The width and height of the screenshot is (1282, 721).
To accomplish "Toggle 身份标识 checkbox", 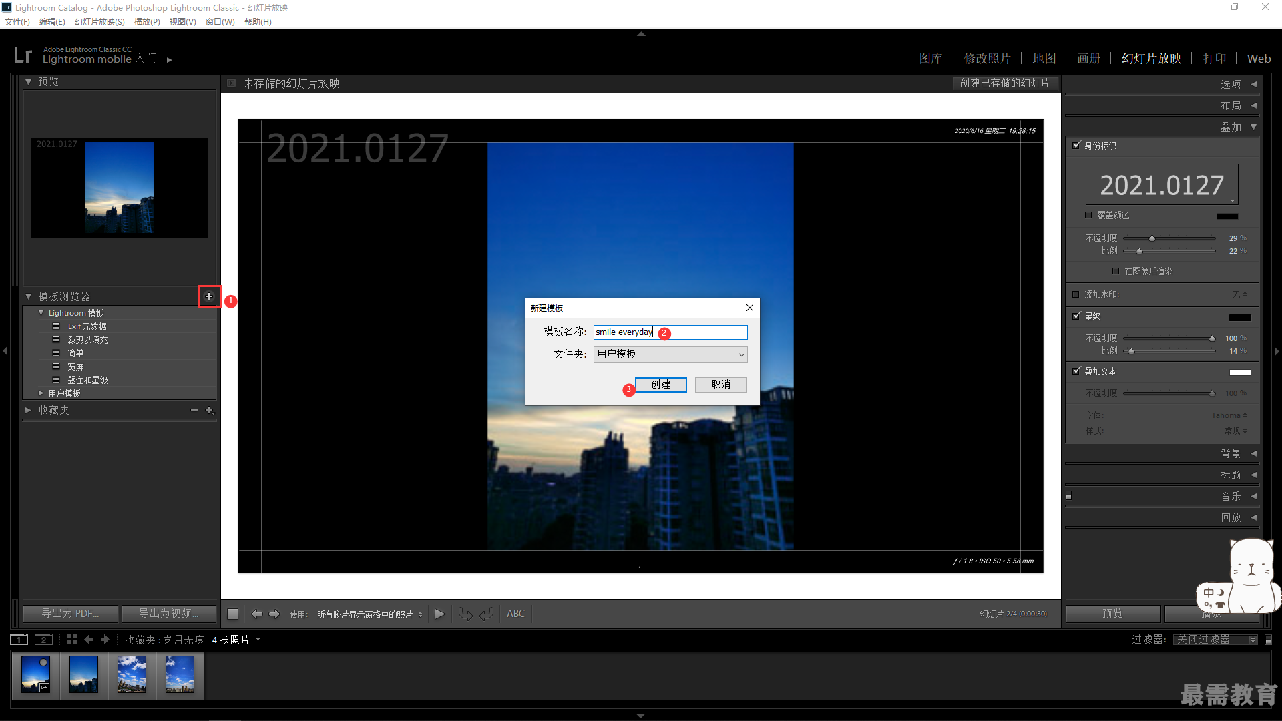I will click(1076, 145).
